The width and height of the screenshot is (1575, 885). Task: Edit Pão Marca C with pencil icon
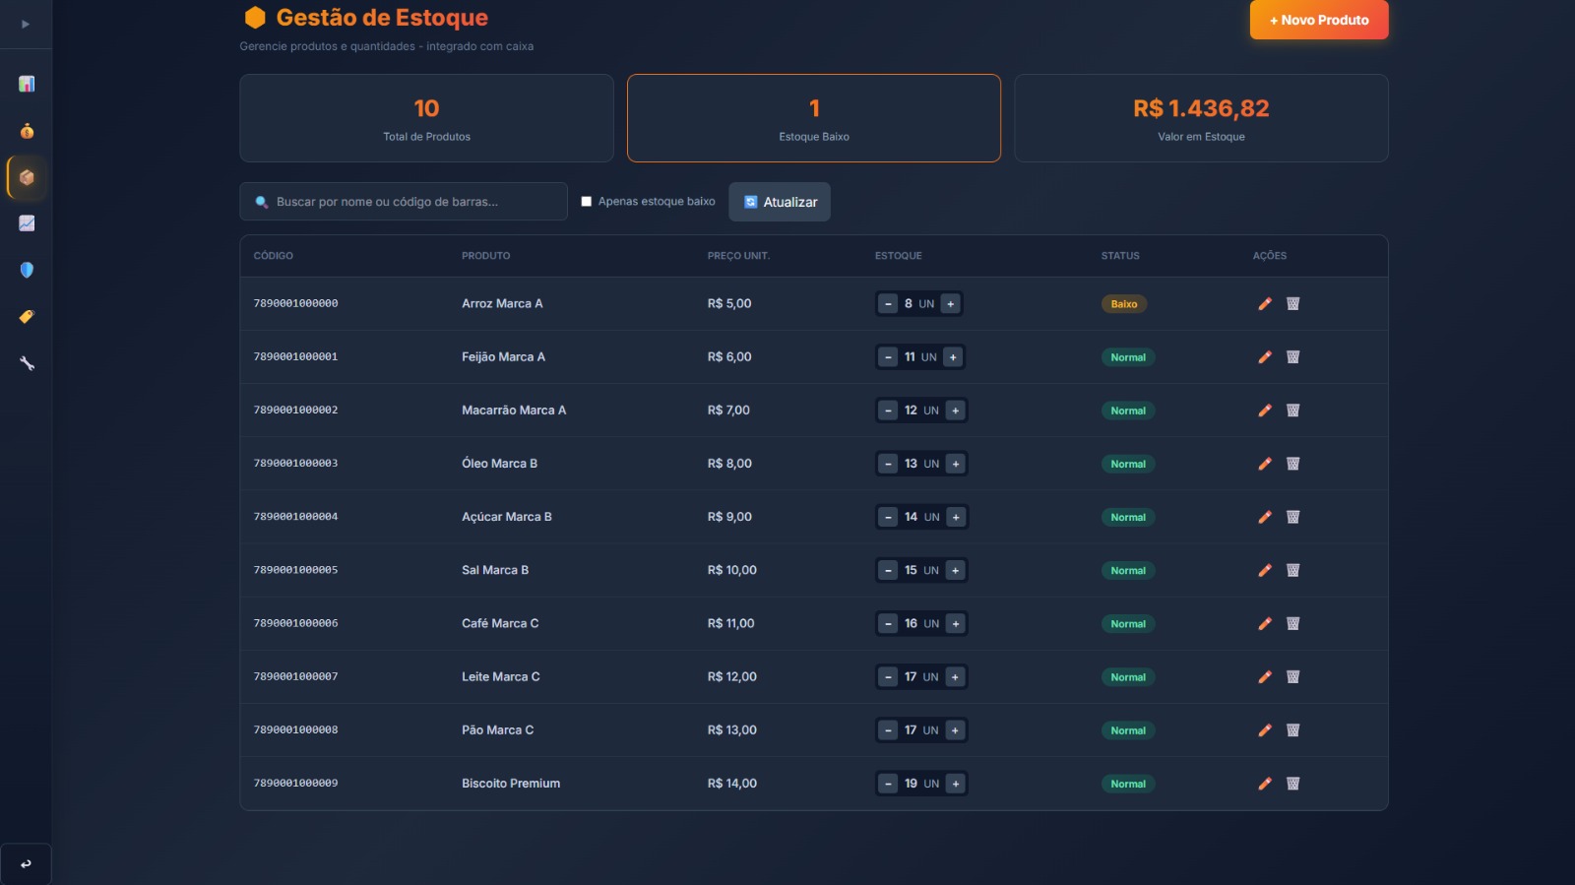click(1265, 730)
